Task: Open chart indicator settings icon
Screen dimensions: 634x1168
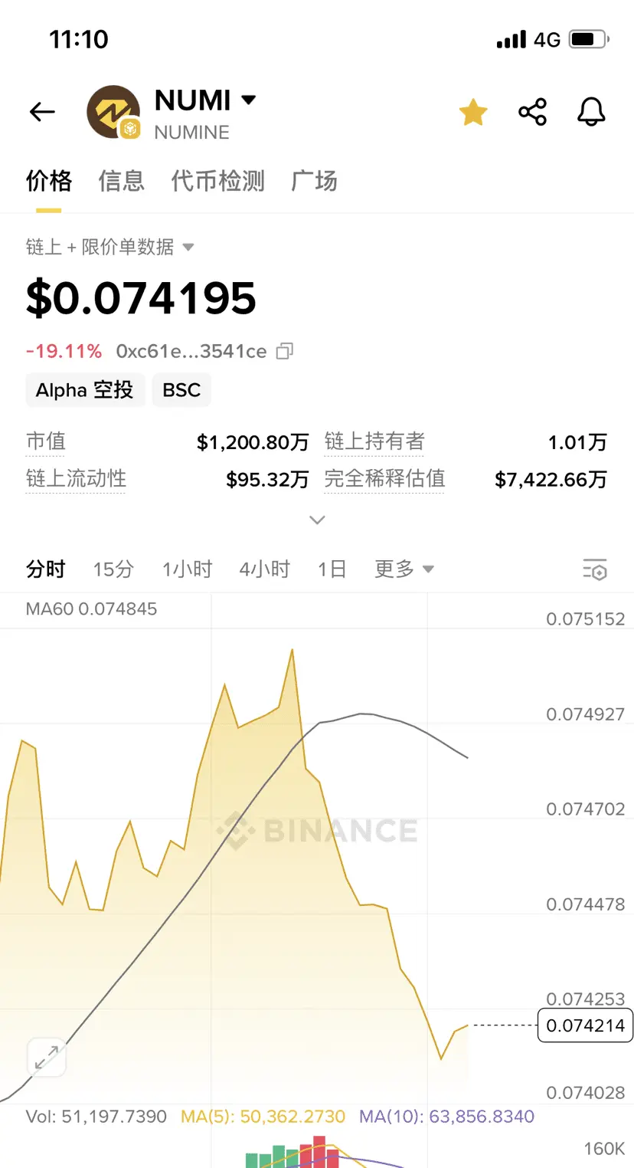Action: 595,569
